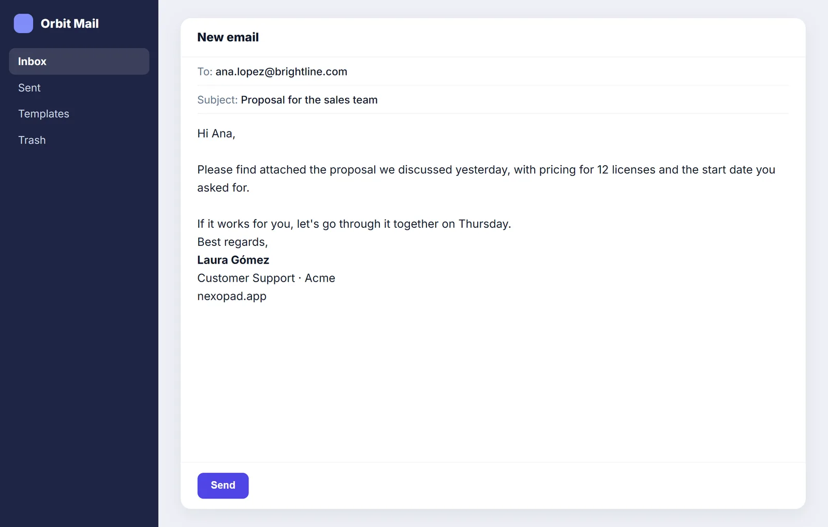The image size is (828, 527).
Task: Click the nexopad.app signature text
Action: [x=231, y=296]
